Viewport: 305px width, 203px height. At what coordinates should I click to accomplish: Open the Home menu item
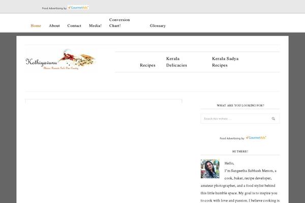(36, 26)
